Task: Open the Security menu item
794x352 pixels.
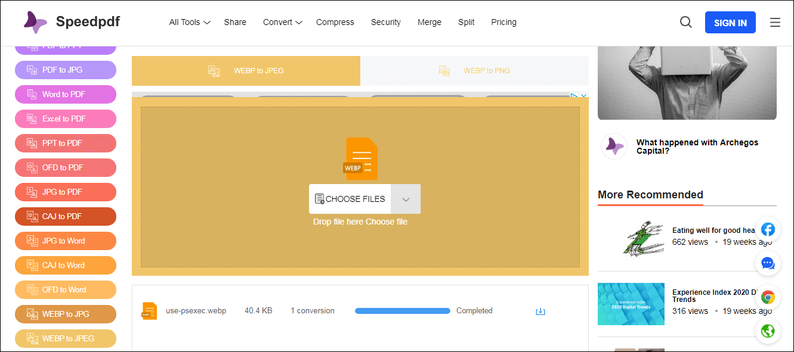Action: (x=386, y=22)
